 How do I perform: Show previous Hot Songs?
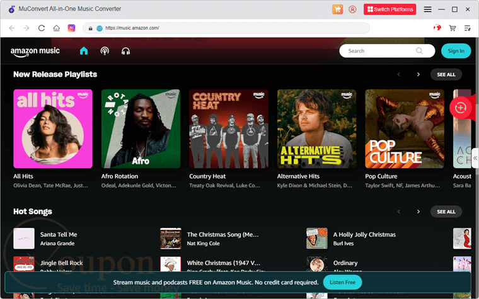399,212
